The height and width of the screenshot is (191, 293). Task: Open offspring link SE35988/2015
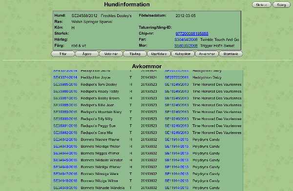(x=65, y=105)
